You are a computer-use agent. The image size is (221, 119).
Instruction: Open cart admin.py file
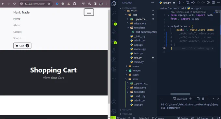pos(139,40)
